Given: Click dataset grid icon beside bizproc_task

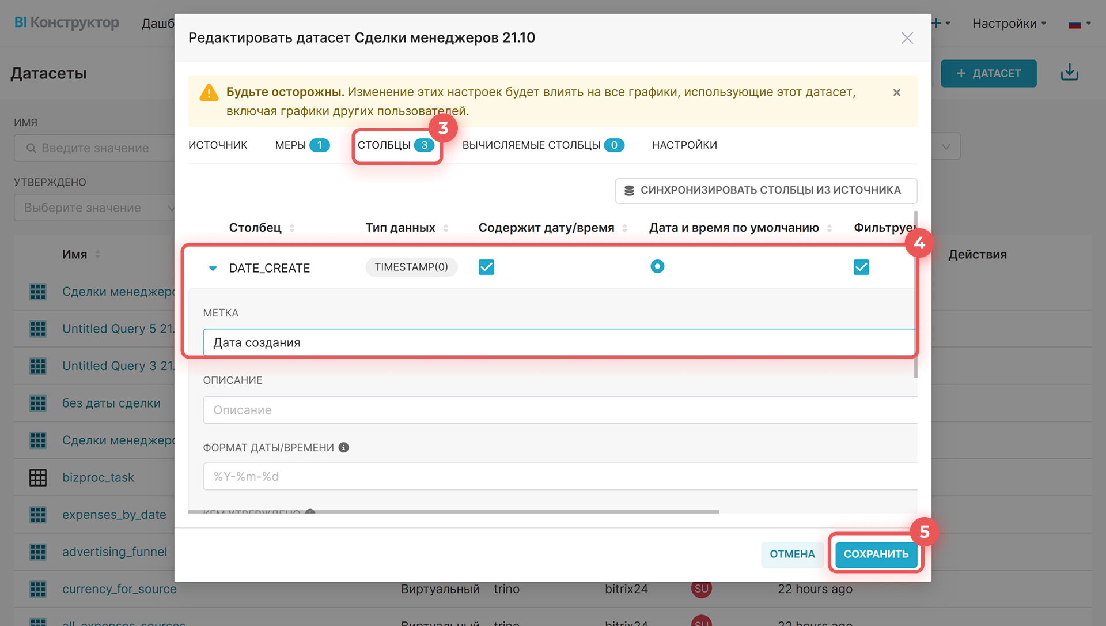Looking at the screenshot, I should click(38, 477).
